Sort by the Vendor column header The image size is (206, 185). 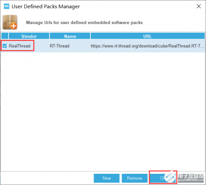(x=29, y=36)
